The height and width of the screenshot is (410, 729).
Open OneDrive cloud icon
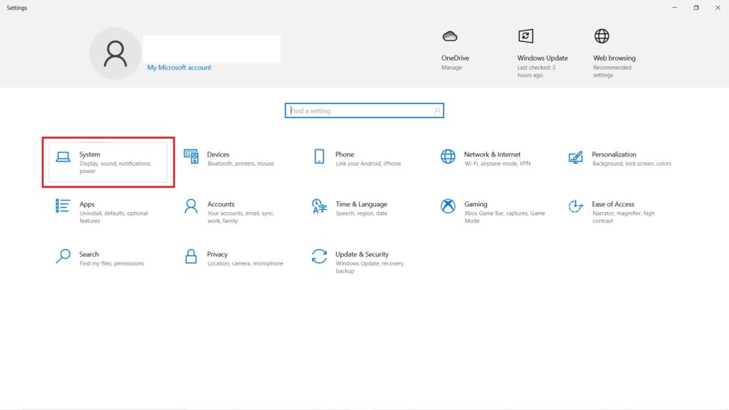click(450, 36)
